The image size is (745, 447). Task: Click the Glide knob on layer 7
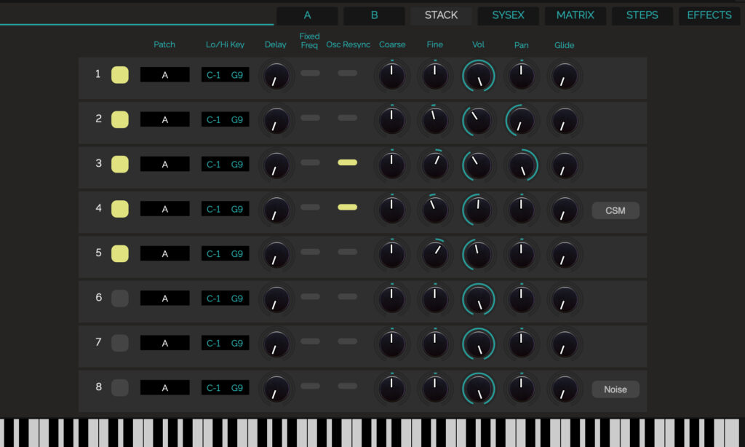tap(565, 344)
